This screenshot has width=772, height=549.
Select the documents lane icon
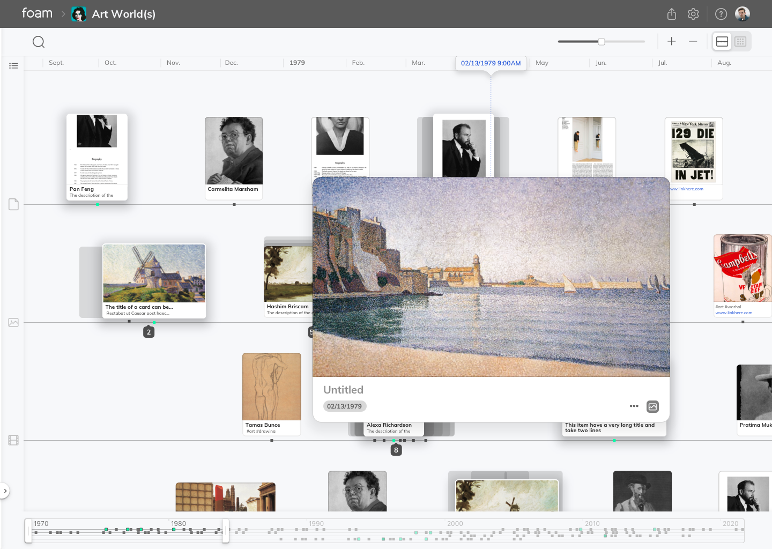14,204
